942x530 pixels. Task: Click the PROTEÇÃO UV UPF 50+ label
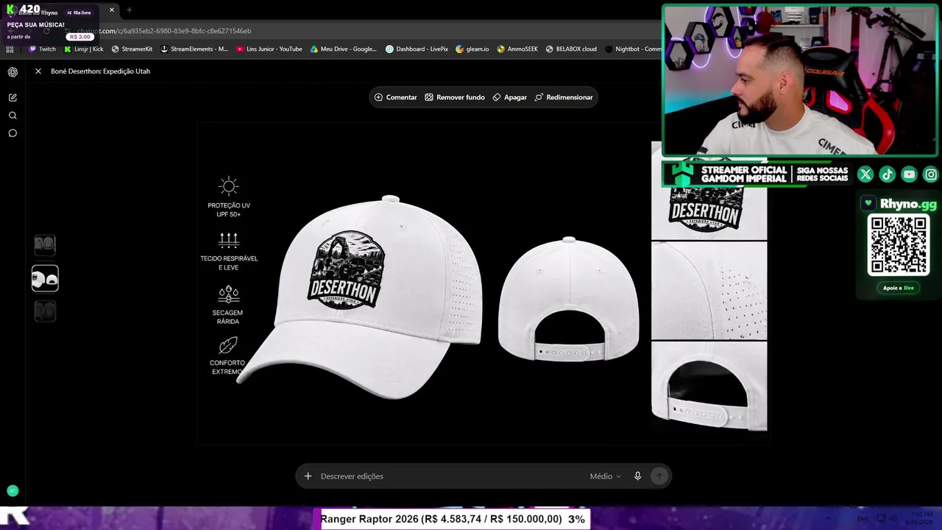[229, 210]
